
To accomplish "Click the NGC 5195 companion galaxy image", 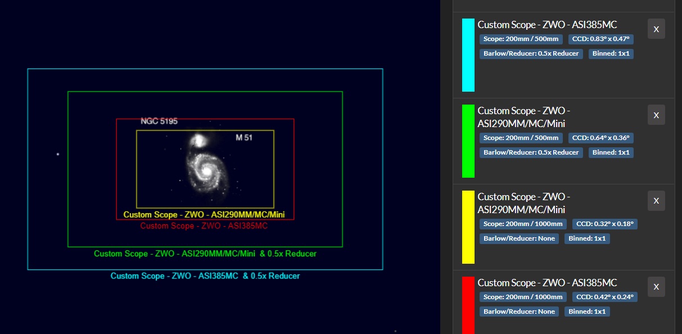I will [x=197, y=140].
